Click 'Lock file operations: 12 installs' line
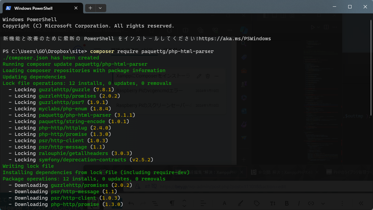Screen dimensions: 373x210 (x=87, y=83)
